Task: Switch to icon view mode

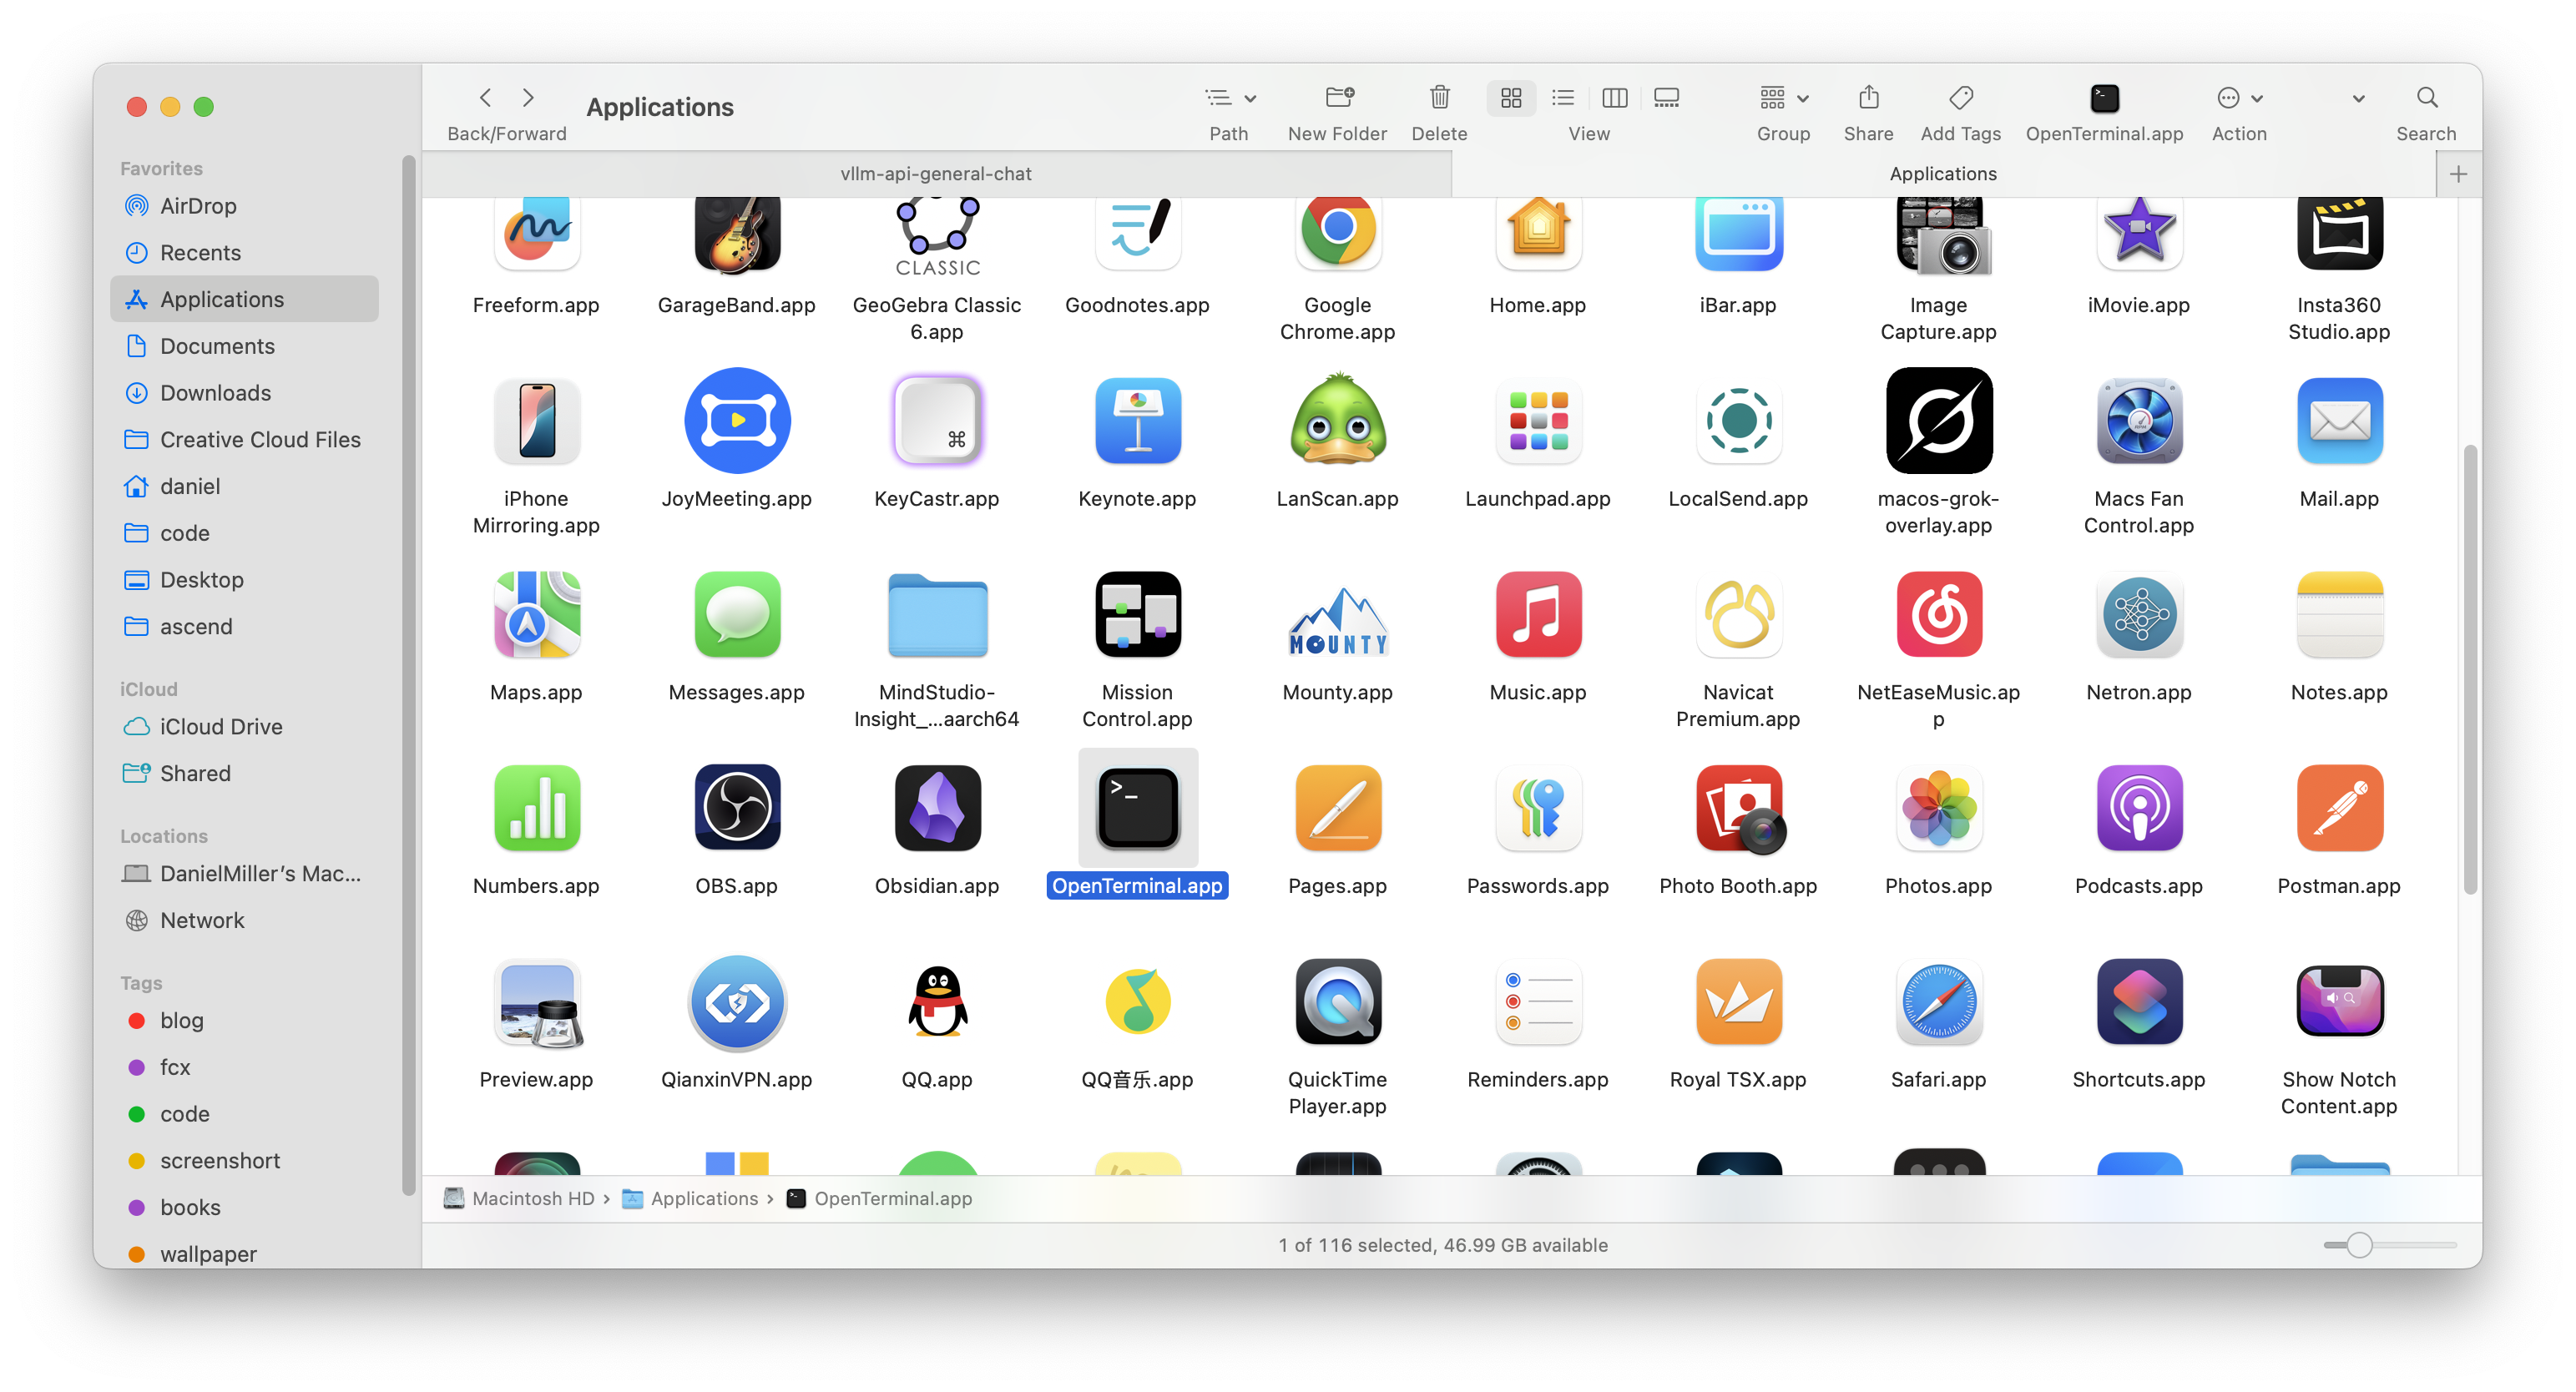Action: coord(1511,98)
